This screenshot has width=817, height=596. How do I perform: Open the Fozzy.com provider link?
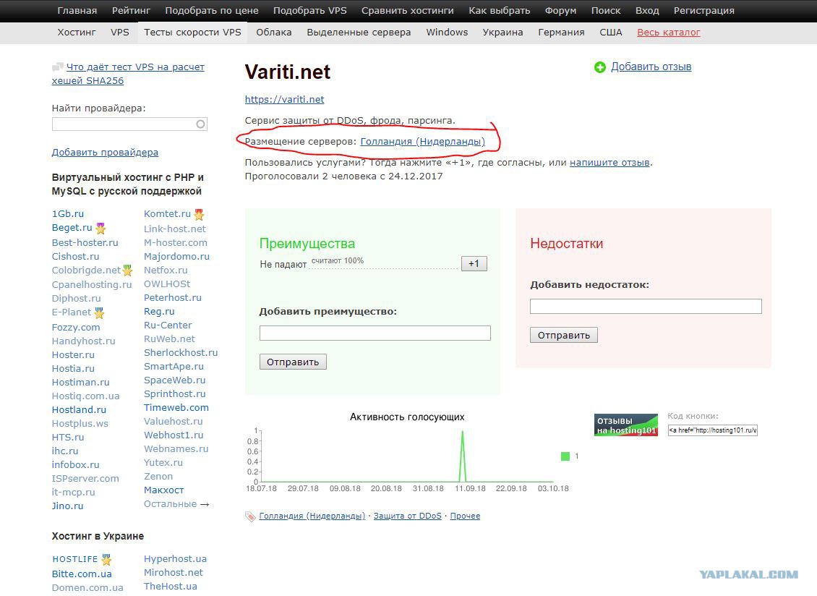pos(75,328)
